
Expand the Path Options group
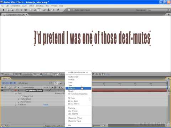click(19, 99)
